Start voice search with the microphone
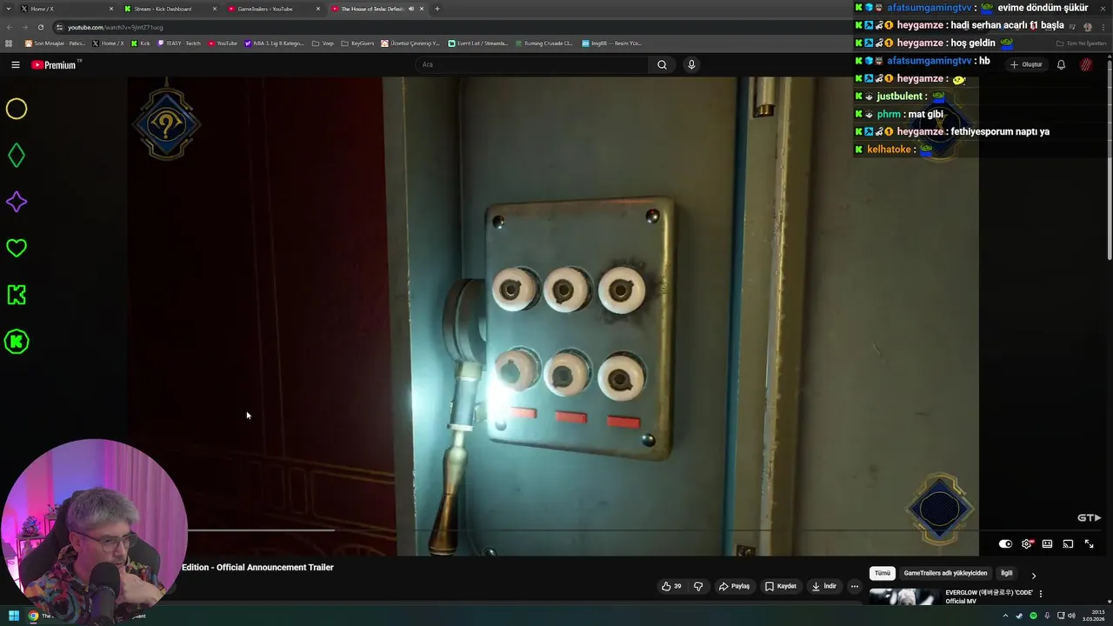This screenshot has width=1113, height=626. point(691,64)
